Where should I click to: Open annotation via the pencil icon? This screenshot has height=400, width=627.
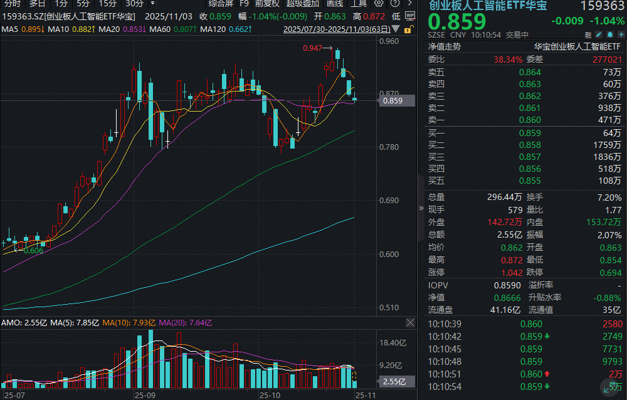tap(599, 35)
